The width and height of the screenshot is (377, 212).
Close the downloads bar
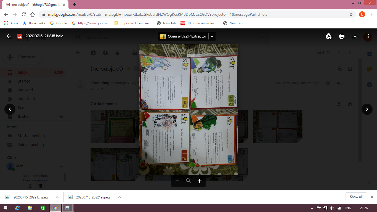[x=372, y=197]
